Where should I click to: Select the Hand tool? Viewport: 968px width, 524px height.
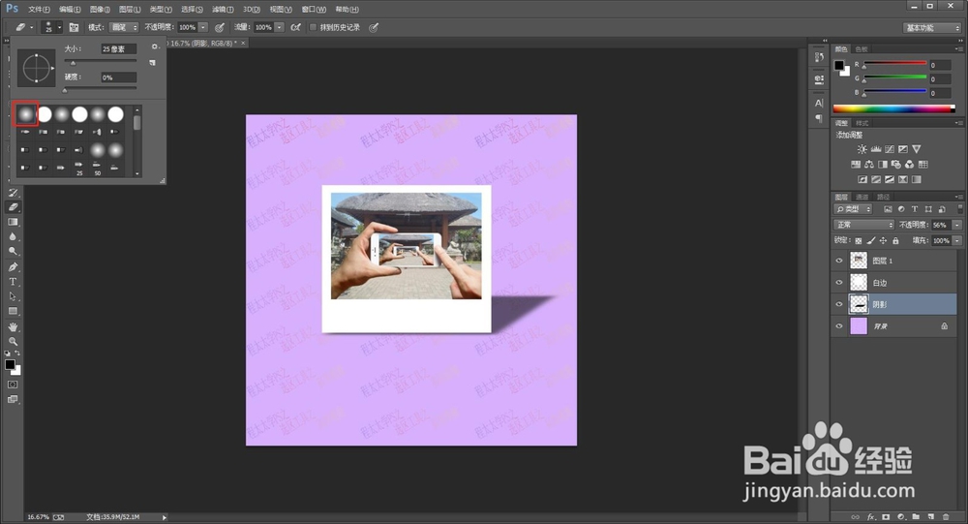tap(13, 326)
